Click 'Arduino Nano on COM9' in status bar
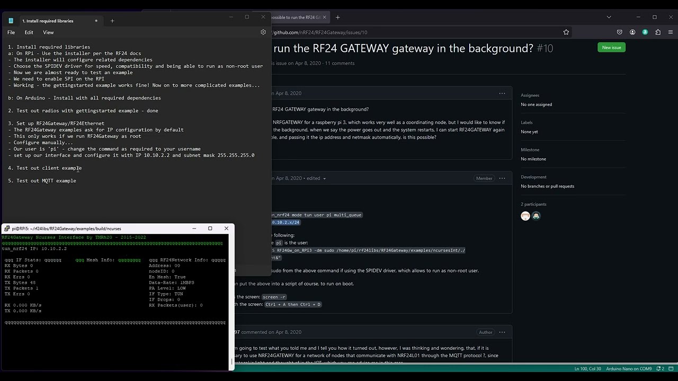 (630, 369)
